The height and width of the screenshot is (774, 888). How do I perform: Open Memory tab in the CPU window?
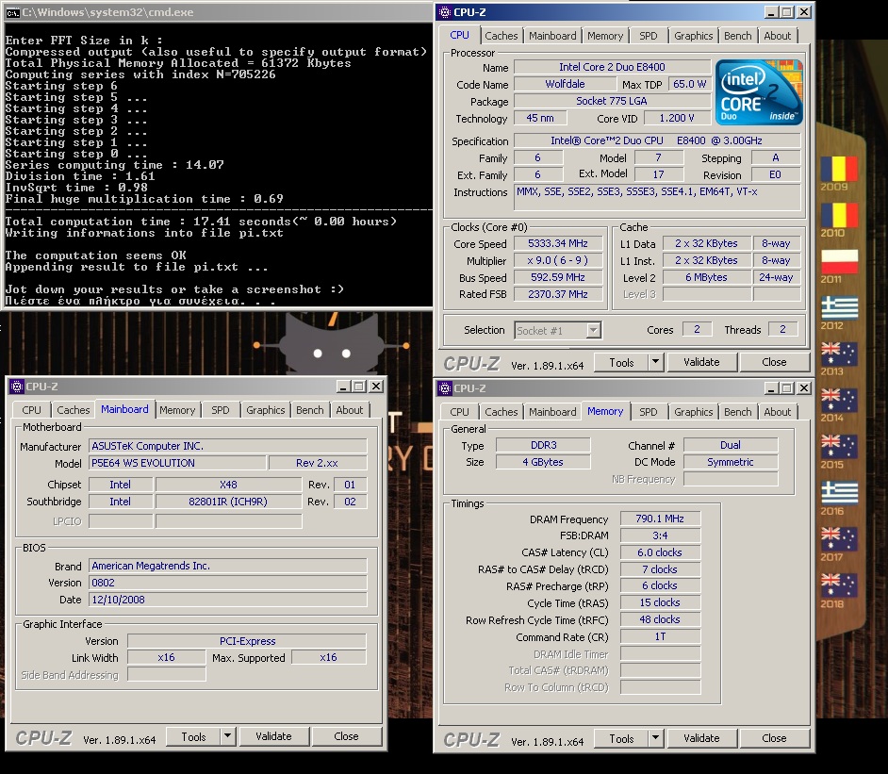pos(605,36)
